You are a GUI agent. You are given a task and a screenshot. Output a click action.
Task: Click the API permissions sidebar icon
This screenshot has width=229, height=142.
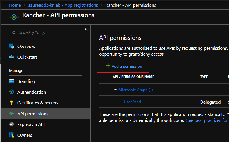point(11,113)
